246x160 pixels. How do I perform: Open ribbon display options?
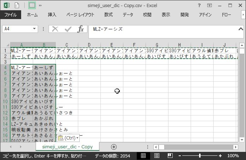tap(209, 6)
